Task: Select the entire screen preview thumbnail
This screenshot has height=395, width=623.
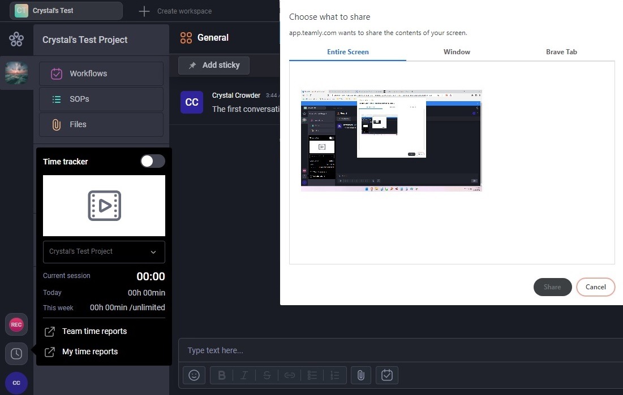Action: click(x=391, y=141)
